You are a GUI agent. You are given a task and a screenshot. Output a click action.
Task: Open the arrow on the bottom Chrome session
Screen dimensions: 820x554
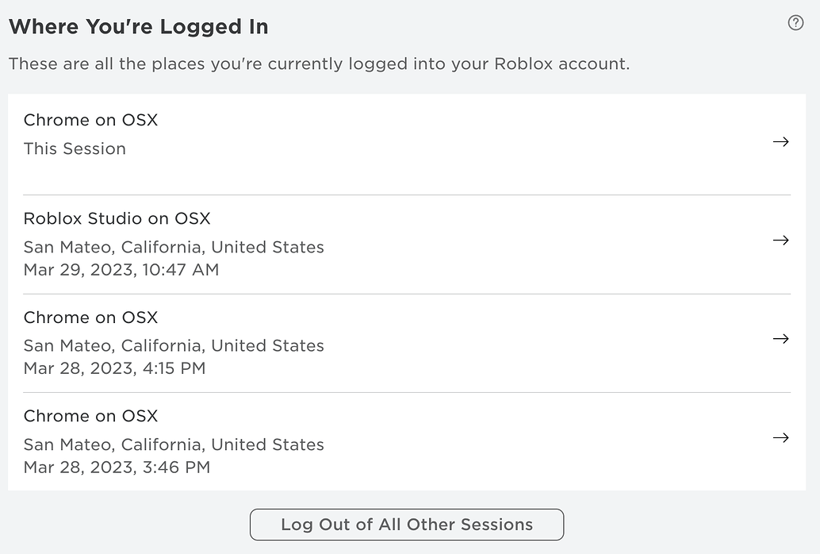click(x=781, y=437)
